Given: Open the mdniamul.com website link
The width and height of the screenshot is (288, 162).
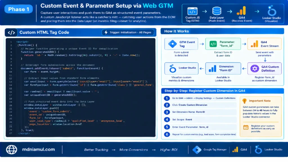Looking at the screenshot, I should pos(39,150).
